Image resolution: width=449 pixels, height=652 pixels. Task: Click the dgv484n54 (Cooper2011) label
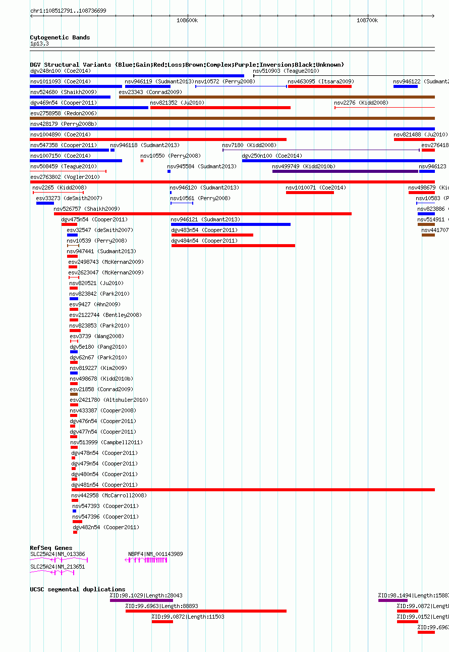[x=204, y=241]
